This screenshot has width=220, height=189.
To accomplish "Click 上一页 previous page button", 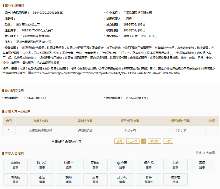I will [x=133, y=141].
